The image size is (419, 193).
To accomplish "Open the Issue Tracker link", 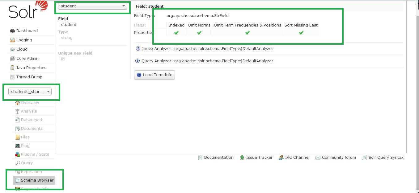I will (x=259, y=157).
